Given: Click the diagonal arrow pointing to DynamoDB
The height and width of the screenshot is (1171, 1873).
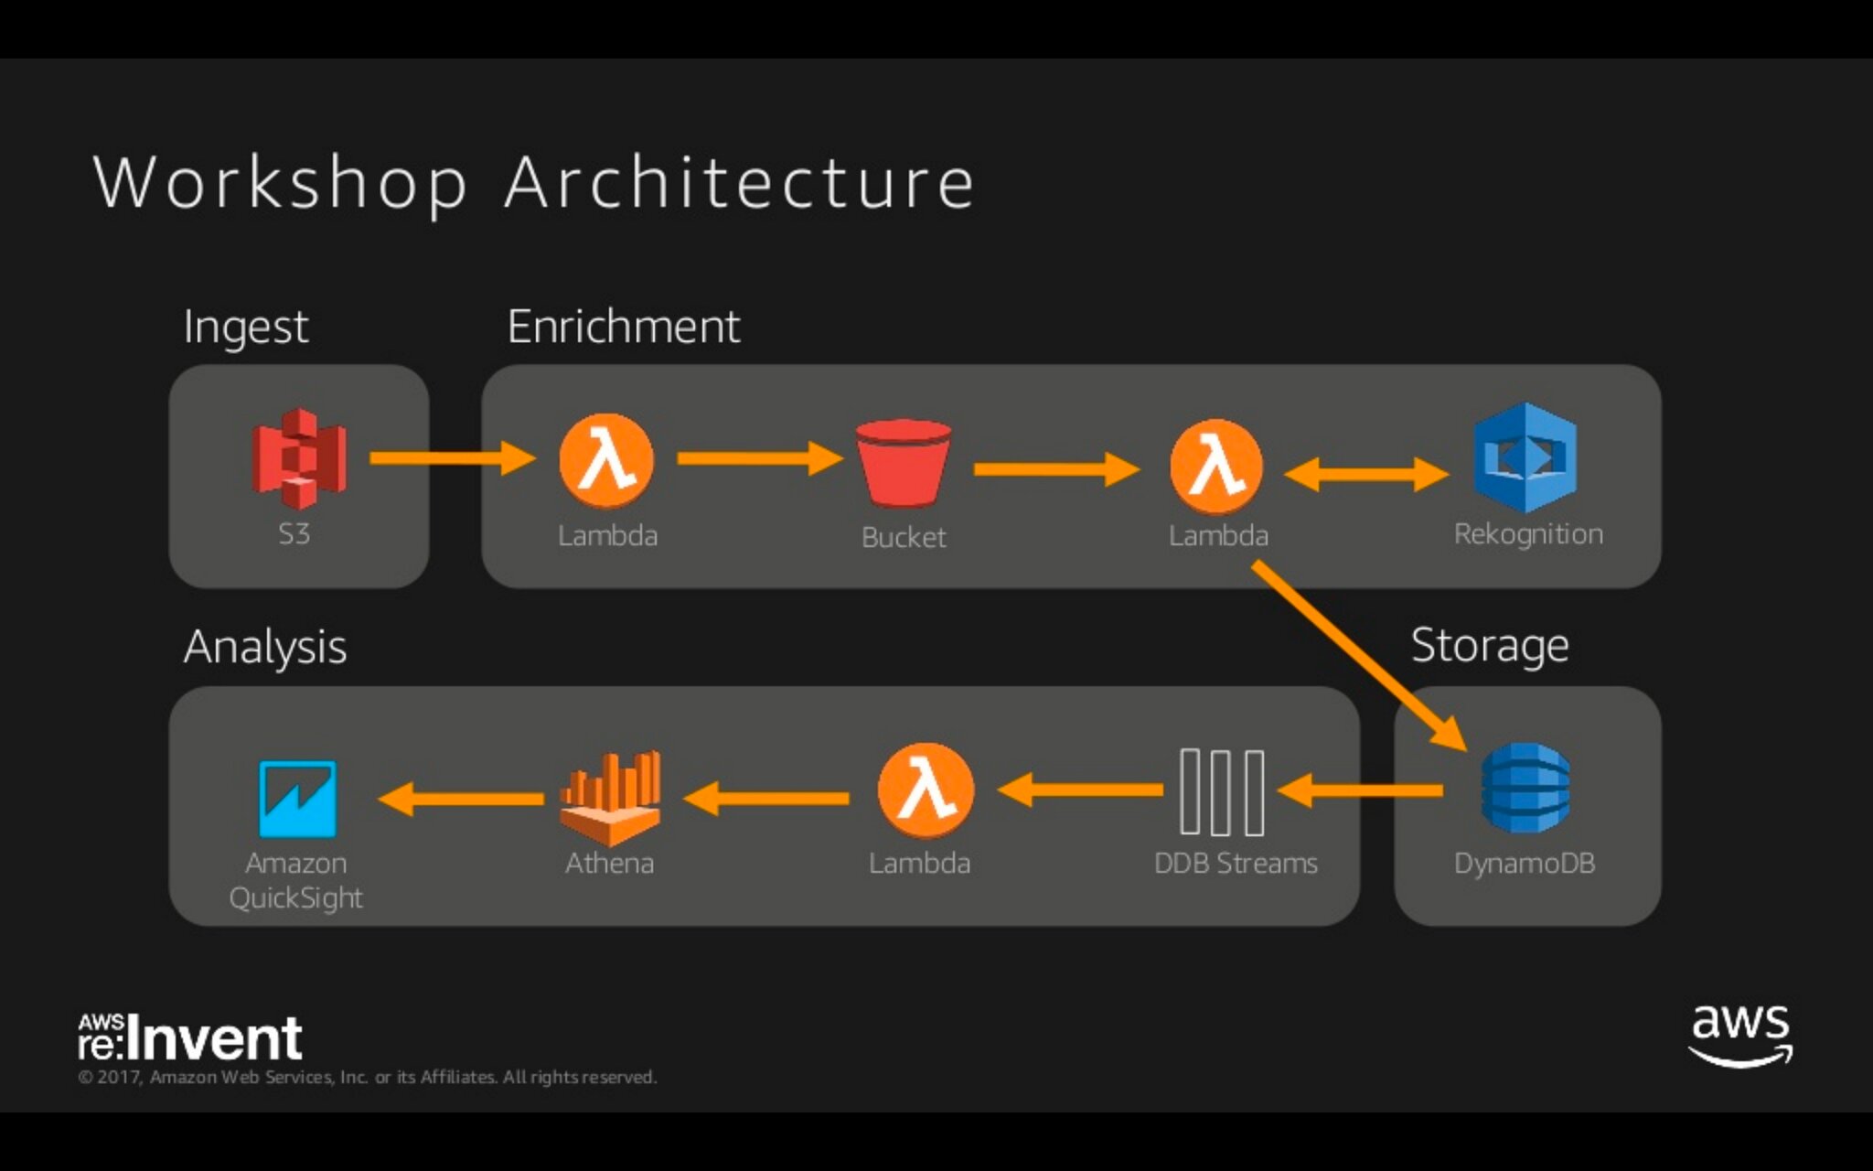Looking at the screenshot, I should point(1360,656).
